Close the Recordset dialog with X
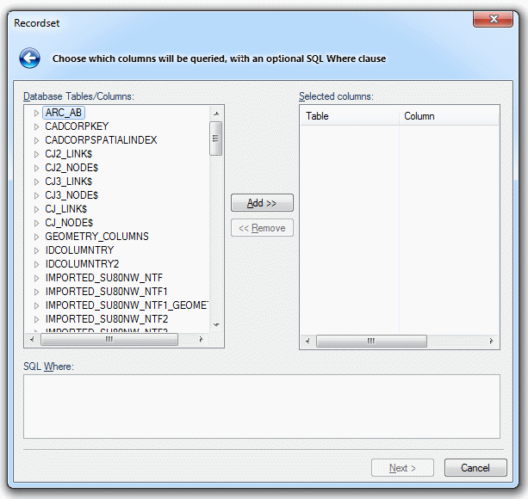 click(493, 19)
